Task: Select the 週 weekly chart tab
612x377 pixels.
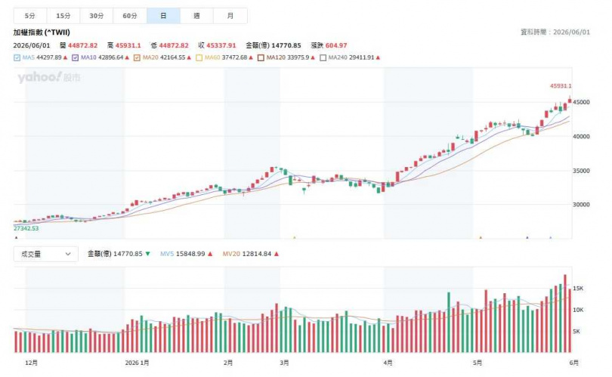Action: [196, 16]
